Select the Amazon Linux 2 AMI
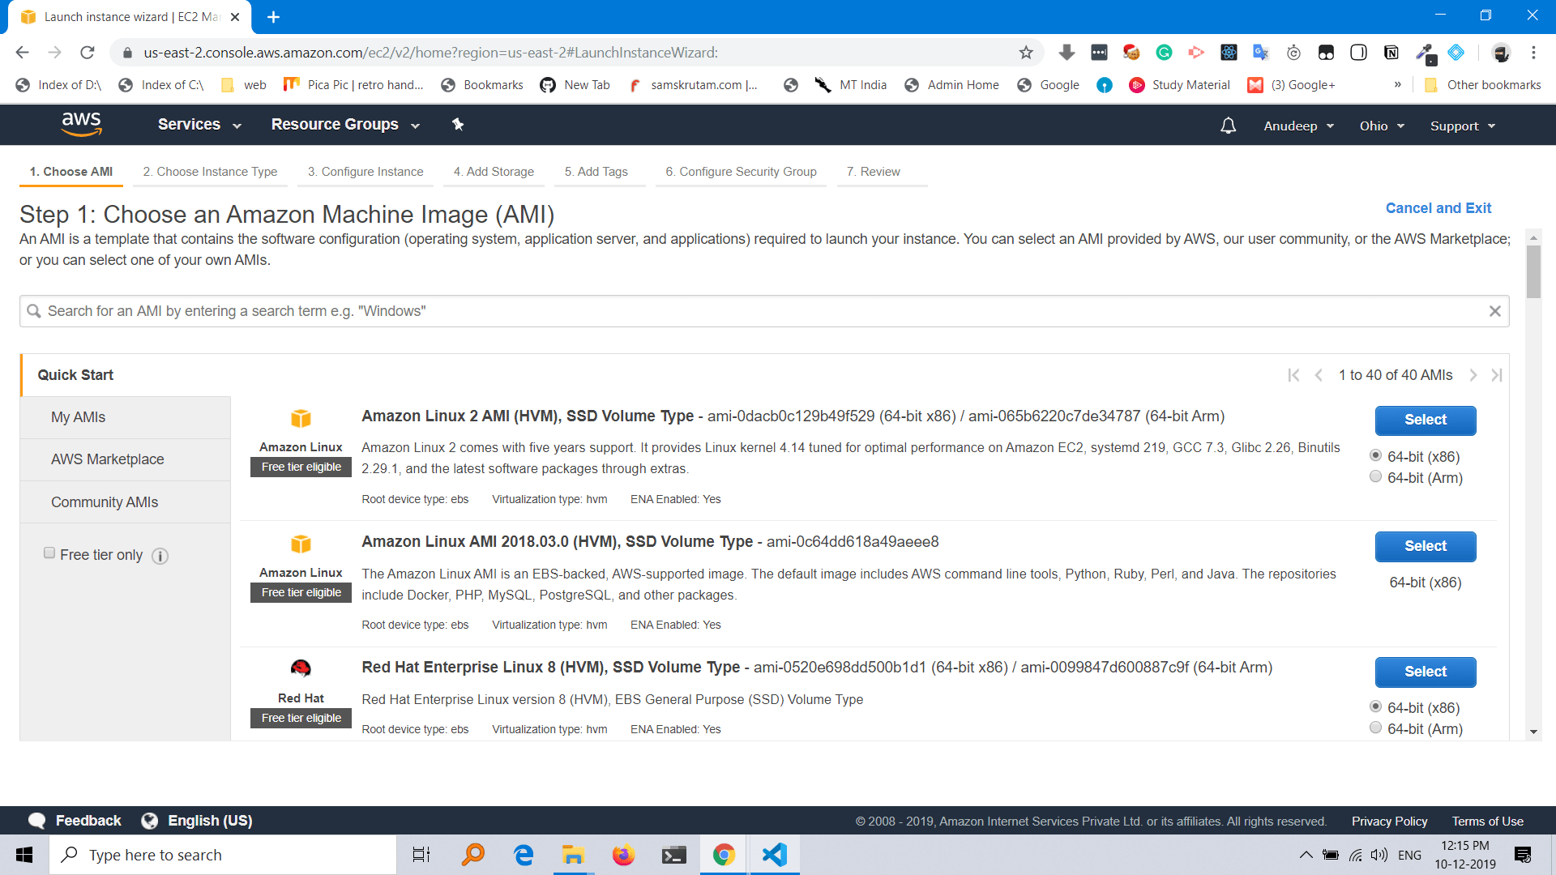Viewport: 1556px width, 875px height. coord(1426,420)
